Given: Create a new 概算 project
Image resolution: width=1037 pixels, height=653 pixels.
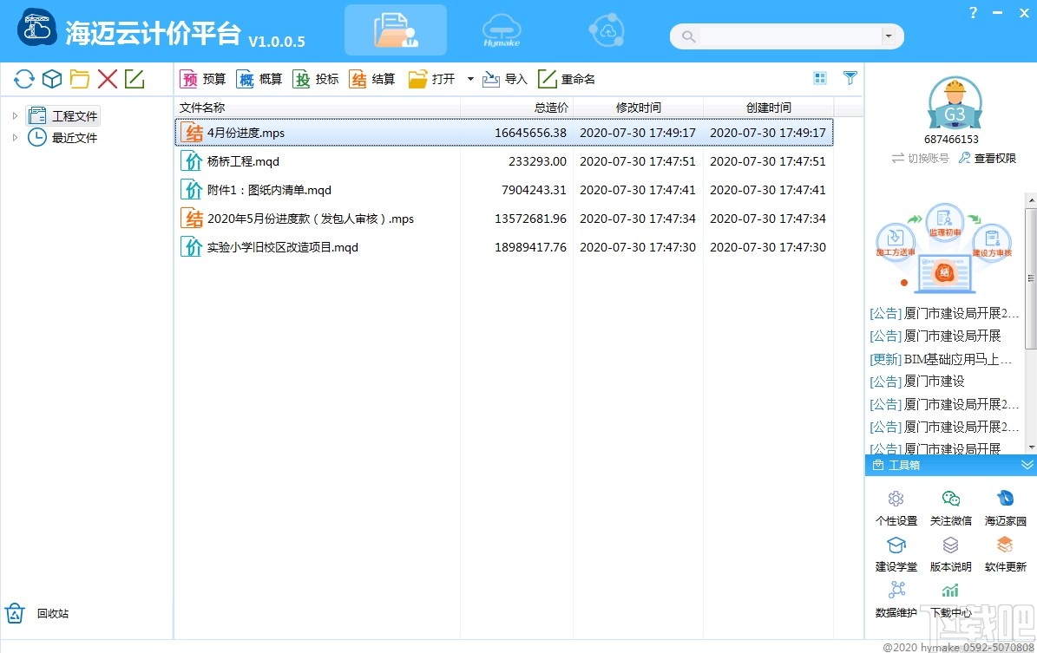Looking at the screenshot, I should pos(259,79).
